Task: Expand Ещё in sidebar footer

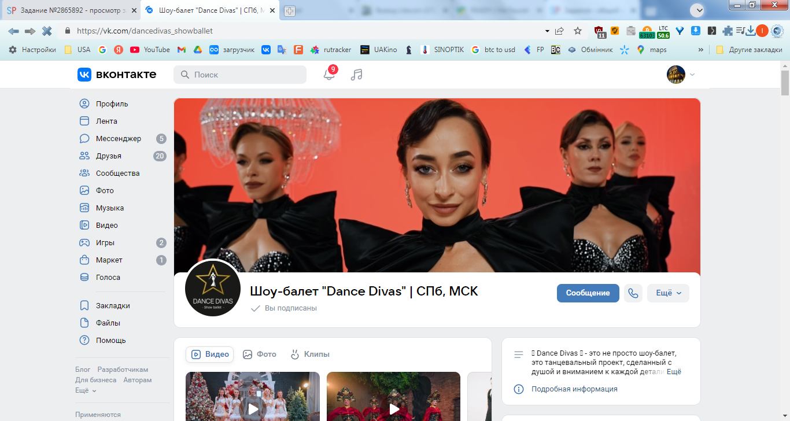Action: point(86,390)
